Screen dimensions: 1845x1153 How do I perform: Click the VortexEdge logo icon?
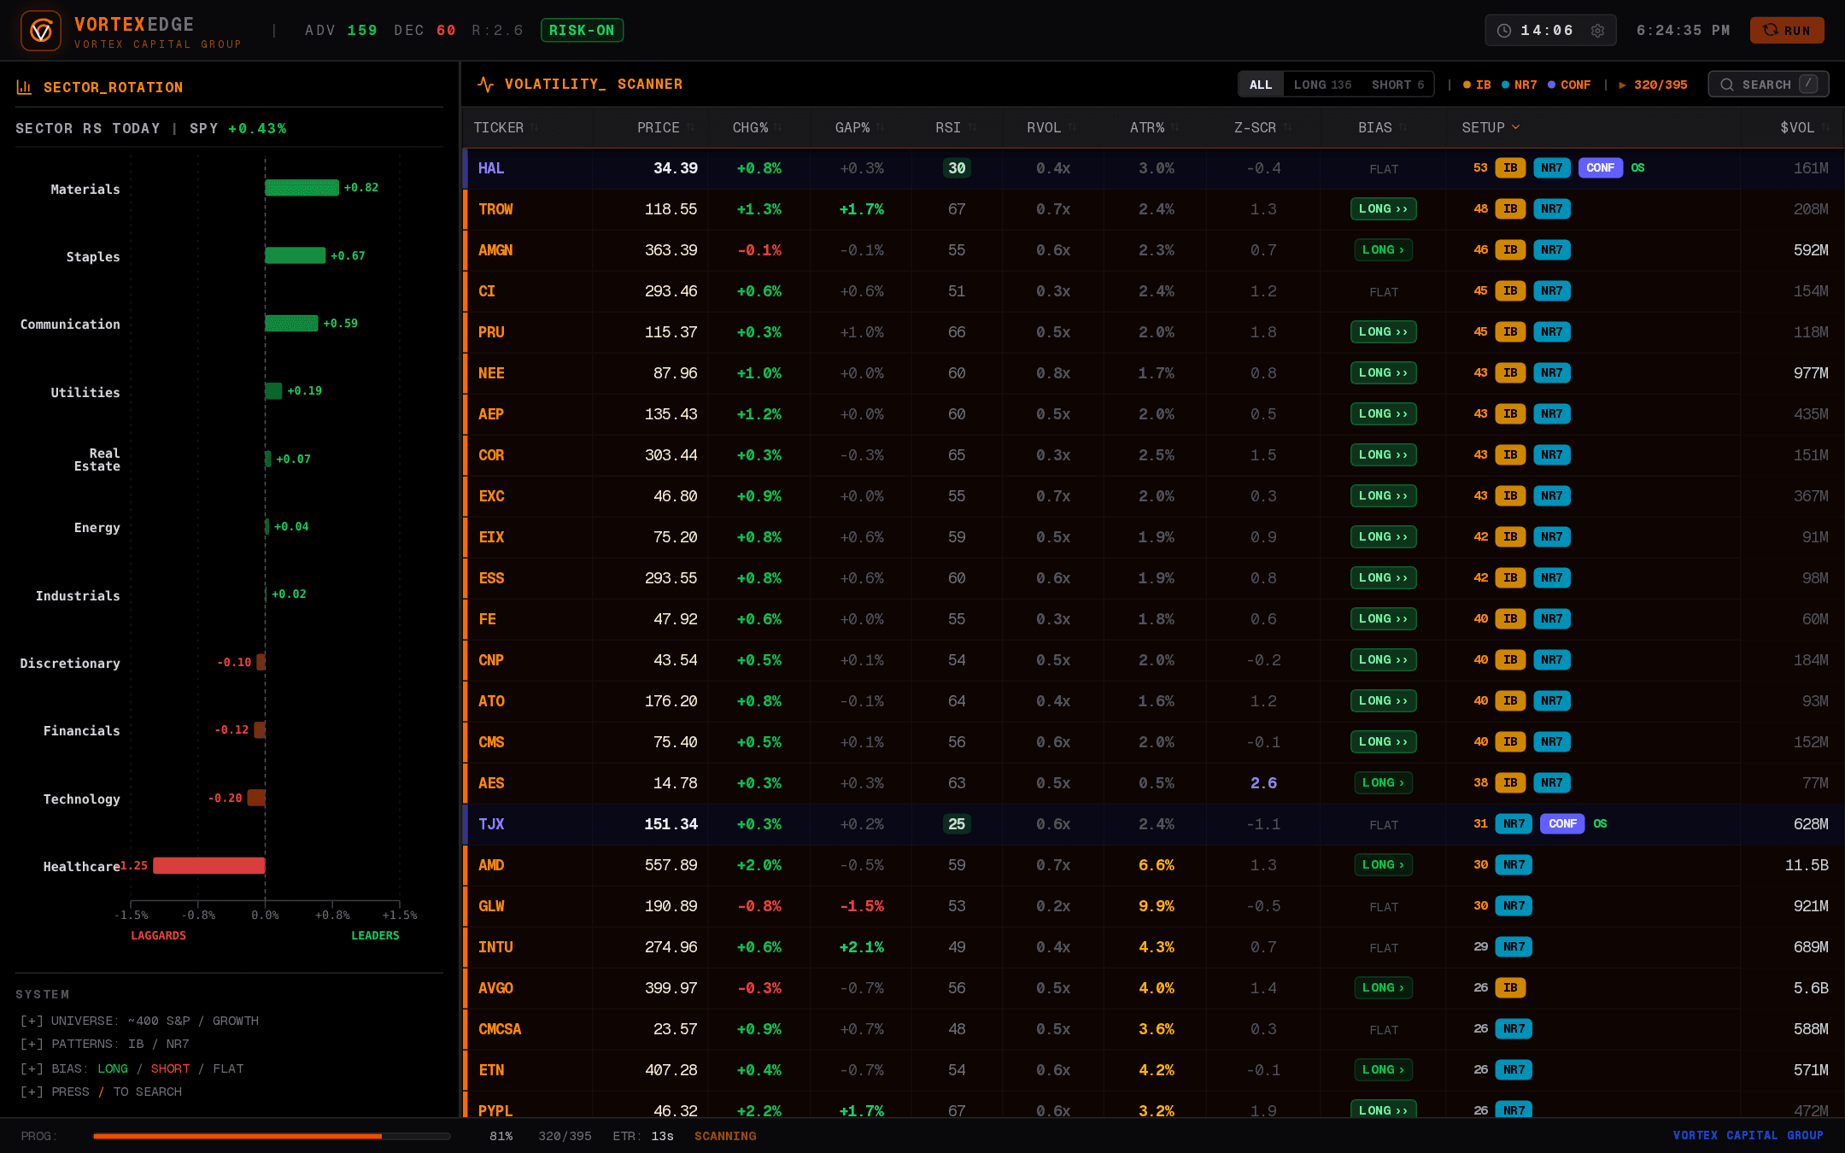[x=41, y=31]
